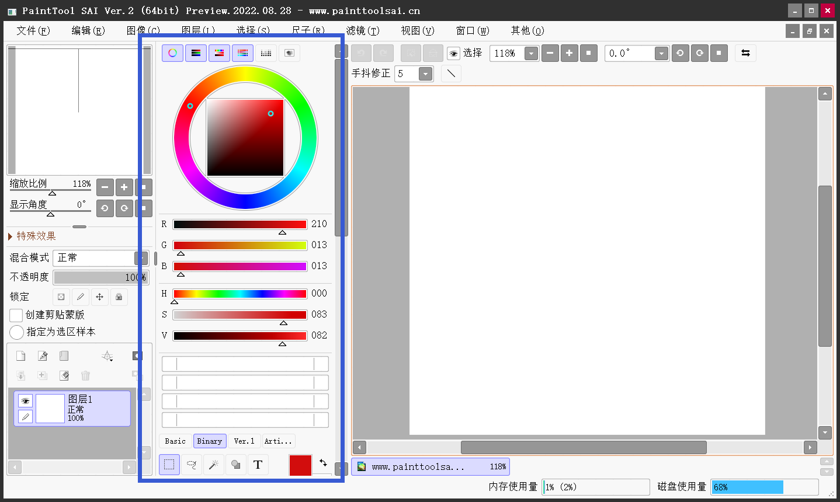The width and height of the screenshot is (840, 502).
Task: Click the S saturation slider
Action: click(240, 315)
